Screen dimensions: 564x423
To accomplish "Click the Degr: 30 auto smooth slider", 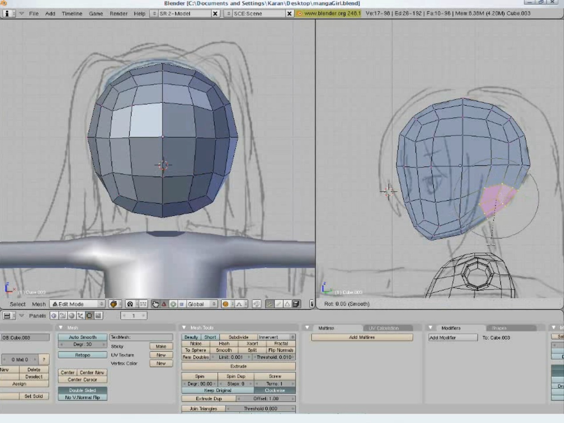I will (x=82, y=344).
